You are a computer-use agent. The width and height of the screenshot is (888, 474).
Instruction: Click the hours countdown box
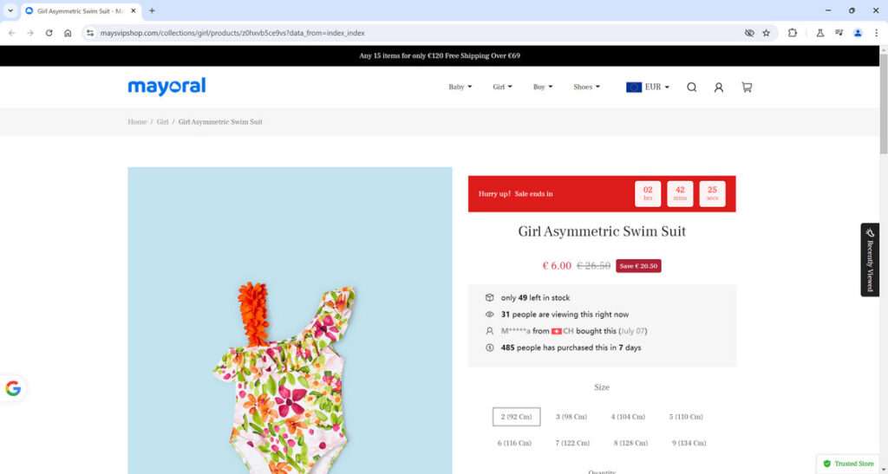[x=647, y=193]
